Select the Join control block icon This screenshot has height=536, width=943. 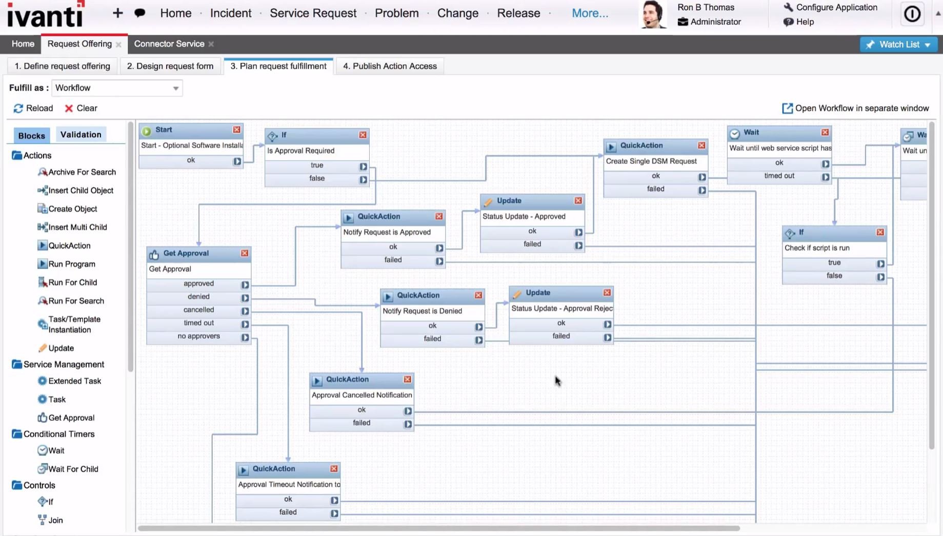tap(43, 520)
